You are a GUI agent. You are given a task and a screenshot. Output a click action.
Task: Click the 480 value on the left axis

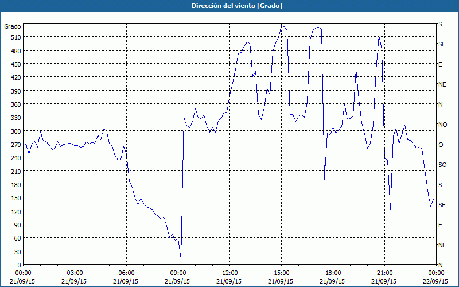pos(15,51)
